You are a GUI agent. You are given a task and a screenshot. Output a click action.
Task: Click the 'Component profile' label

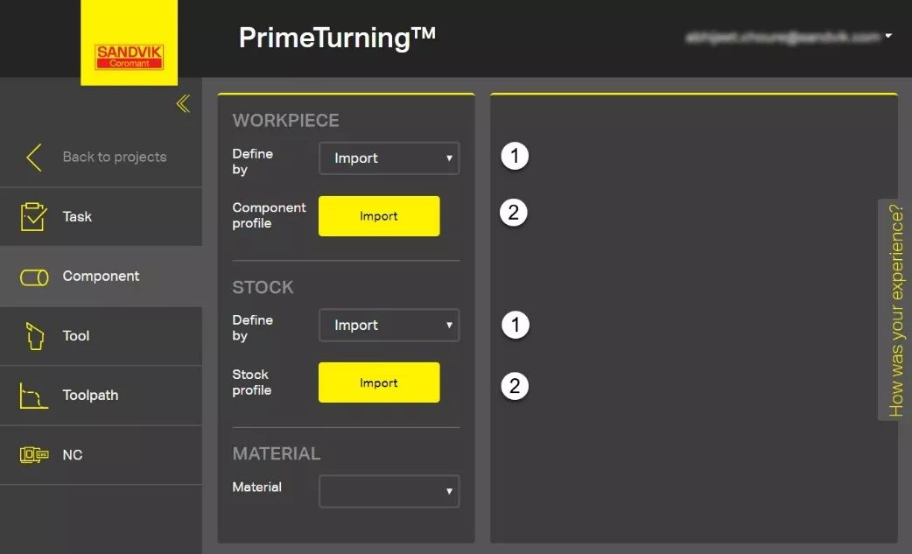[x=269, y=215]
